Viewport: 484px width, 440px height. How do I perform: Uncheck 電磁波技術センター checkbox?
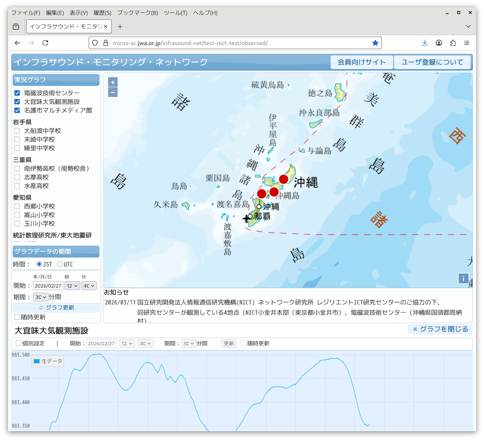point(17,93)
